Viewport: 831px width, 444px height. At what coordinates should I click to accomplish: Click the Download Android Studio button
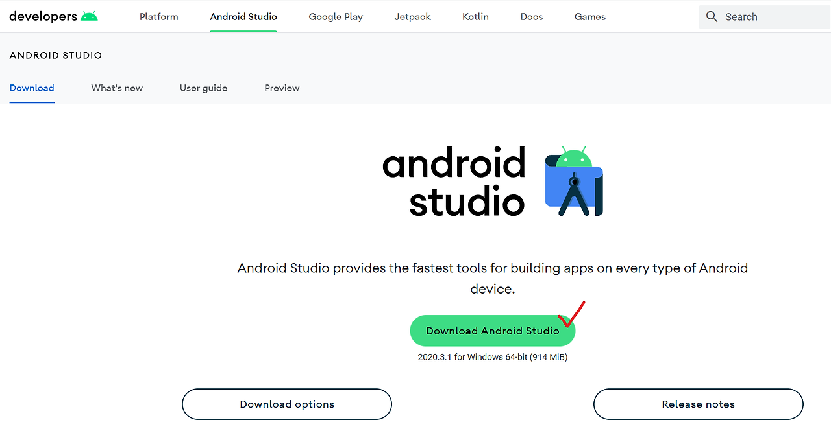pos(493,331)
